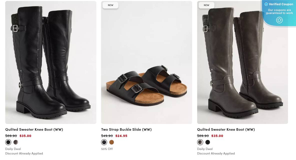Select black swatch for third product boot

[208, 142]
